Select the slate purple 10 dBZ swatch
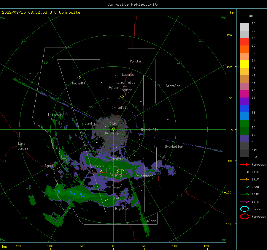Image resolution: width=267 pixels, height=250 pixels. coord(244,138)
